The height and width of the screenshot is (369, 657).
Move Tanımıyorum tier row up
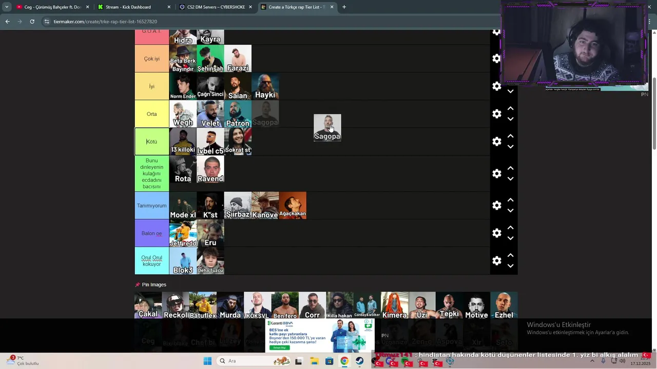point(510,200)
